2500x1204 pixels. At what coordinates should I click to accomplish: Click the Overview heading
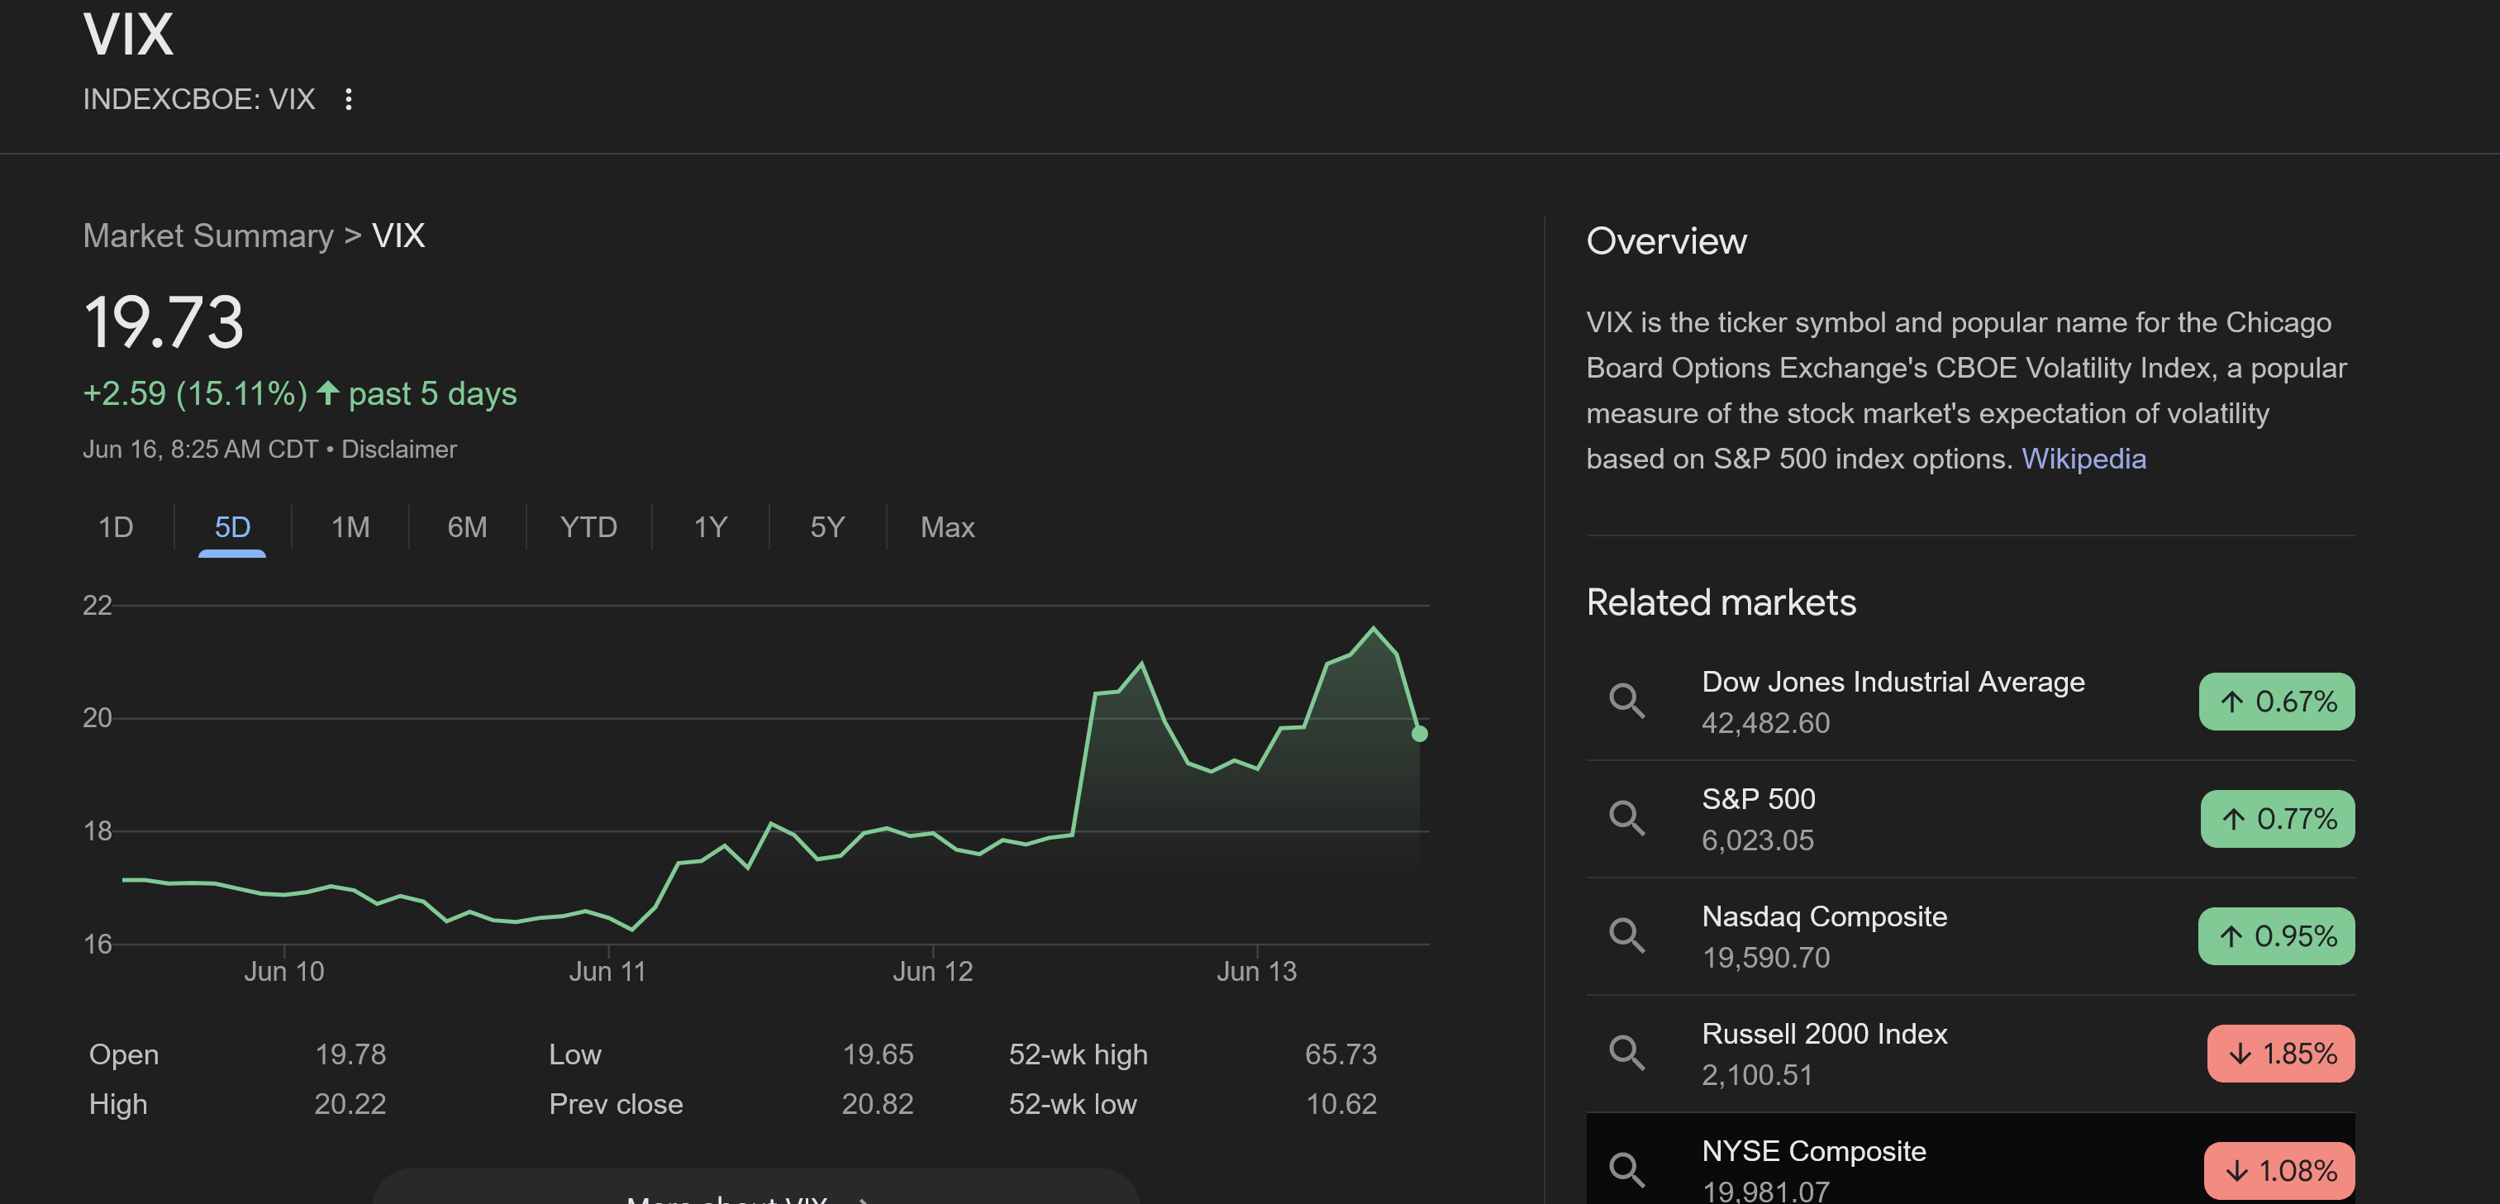tap(1666, 241)
